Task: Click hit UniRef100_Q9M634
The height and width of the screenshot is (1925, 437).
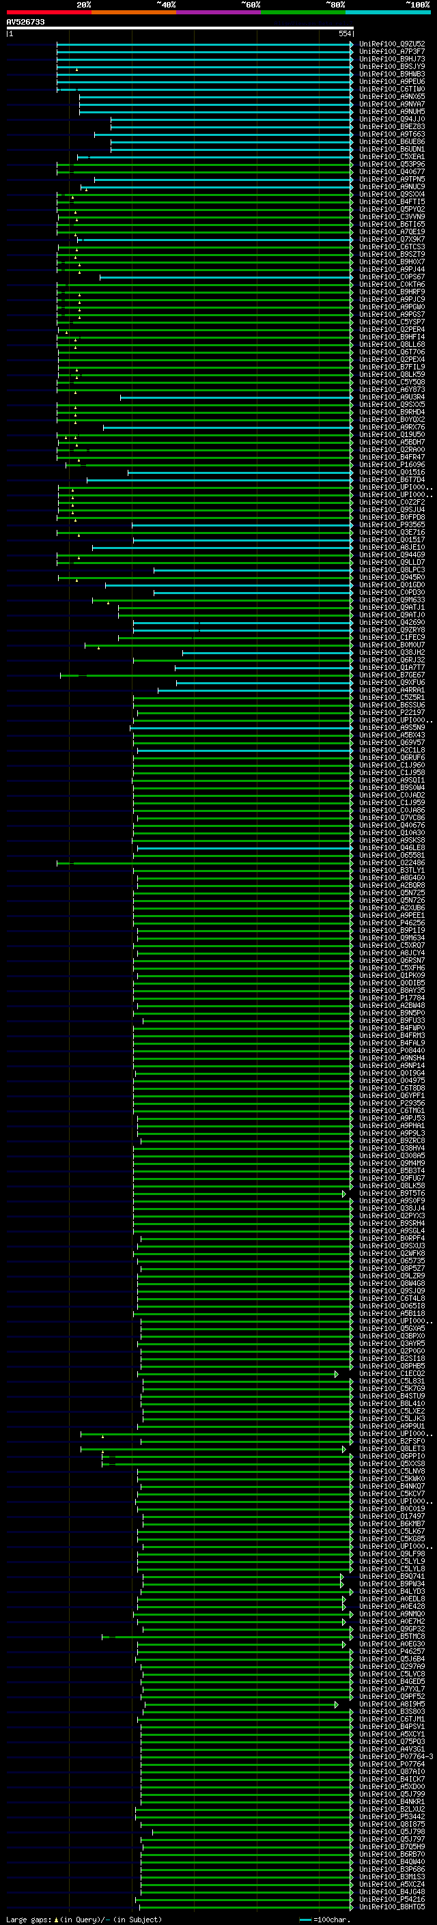Action: coord(392,938)
